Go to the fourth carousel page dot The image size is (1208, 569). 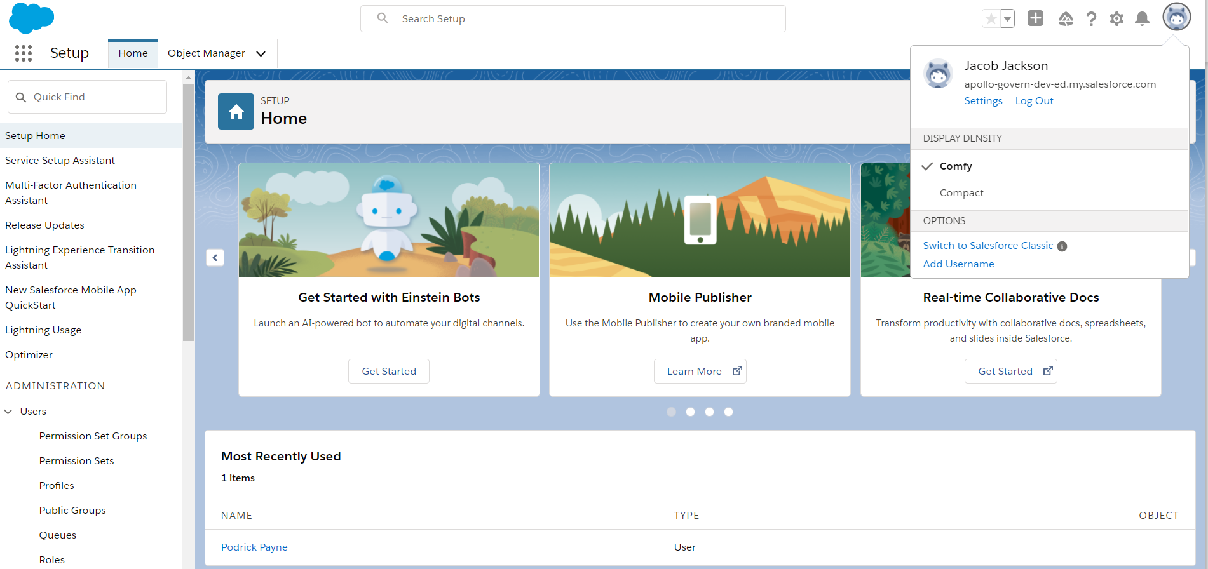[728, 412]
